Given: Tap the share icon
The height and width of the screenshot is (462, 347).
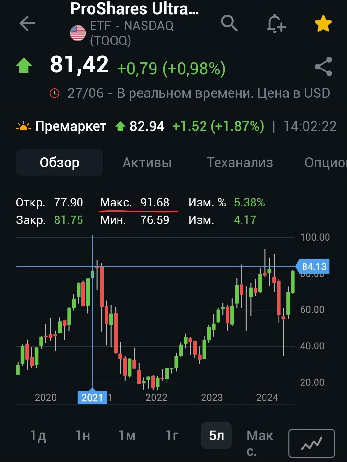Looking at the screenshot, I should [x=323, y=67].
